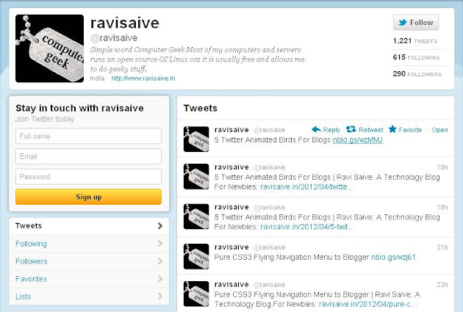Open ravisaive's large profile picture
This screenshot has height=312, width=463.
[x=50, y=48]
